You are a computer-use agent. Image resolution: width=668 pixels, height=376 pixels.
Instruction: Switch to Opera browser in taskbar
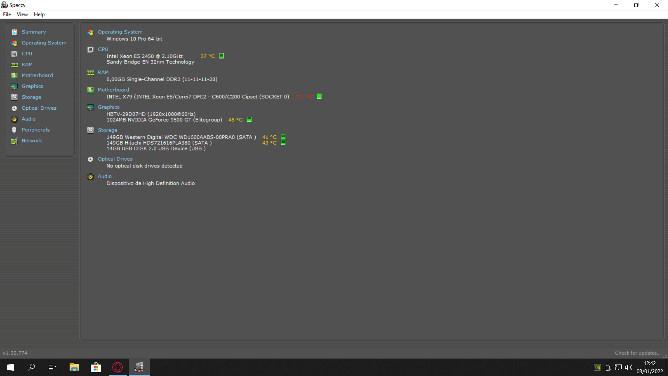[118, 367]
